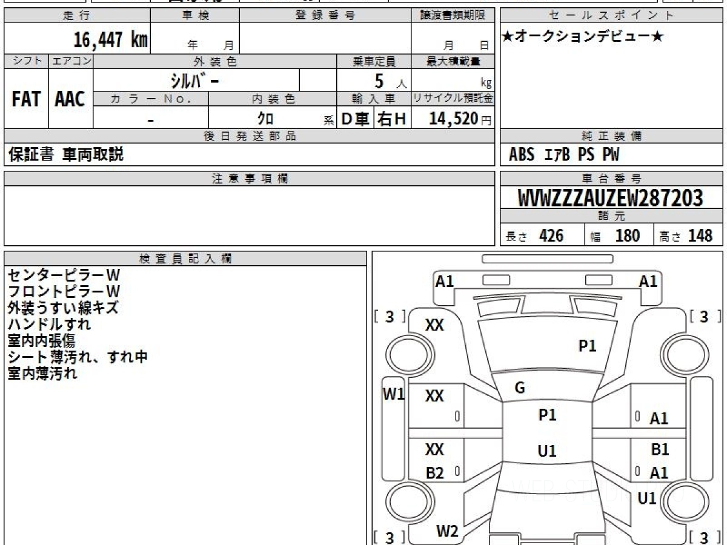Click the 室内薄汚れ note line
This screenshot has width=727, height=545.
[42, 373]
